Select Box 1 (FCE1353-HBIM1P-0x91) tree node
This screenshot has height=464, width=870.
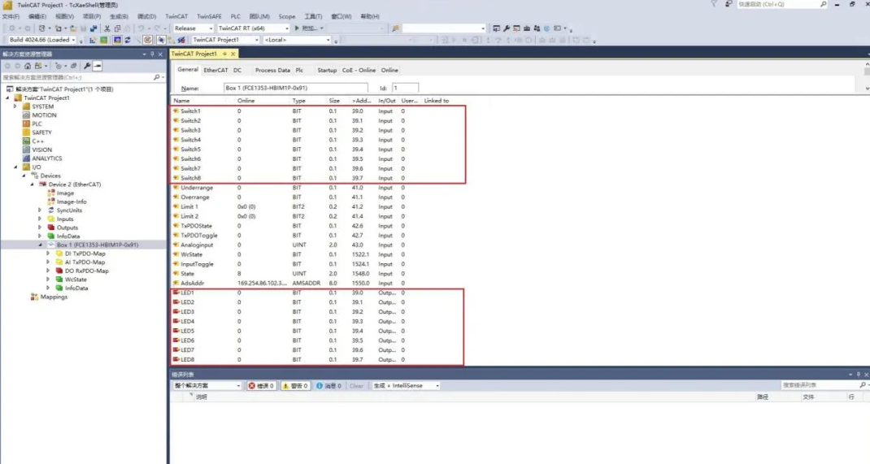(97, 245)
